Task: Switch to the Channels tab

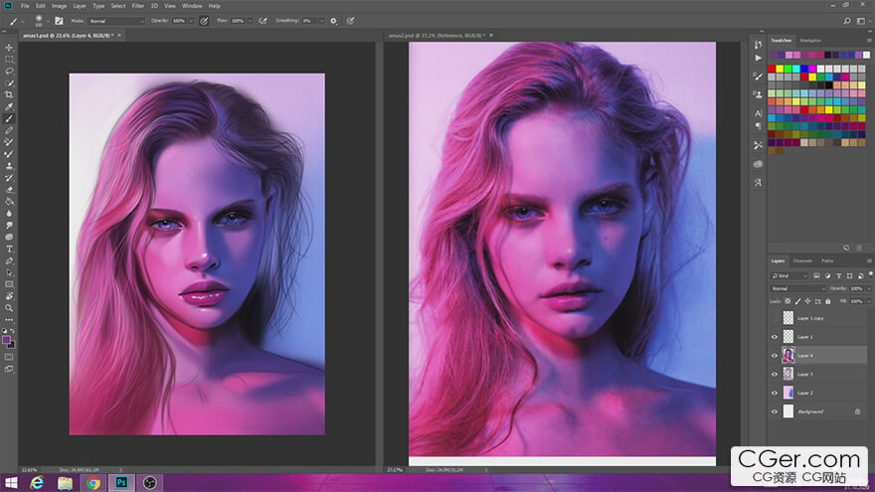Action: coord(802,260)
